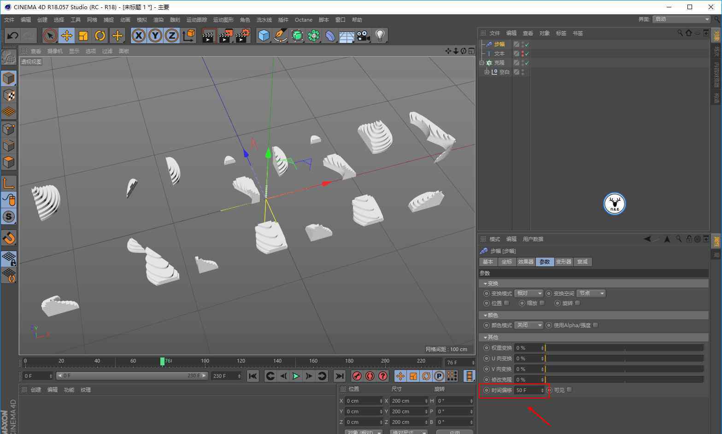Image resolution: width=722 pixels, height=434 pixels.
Task: Play the animation forward
Action: pyautogui.click(x=296, y=376)
